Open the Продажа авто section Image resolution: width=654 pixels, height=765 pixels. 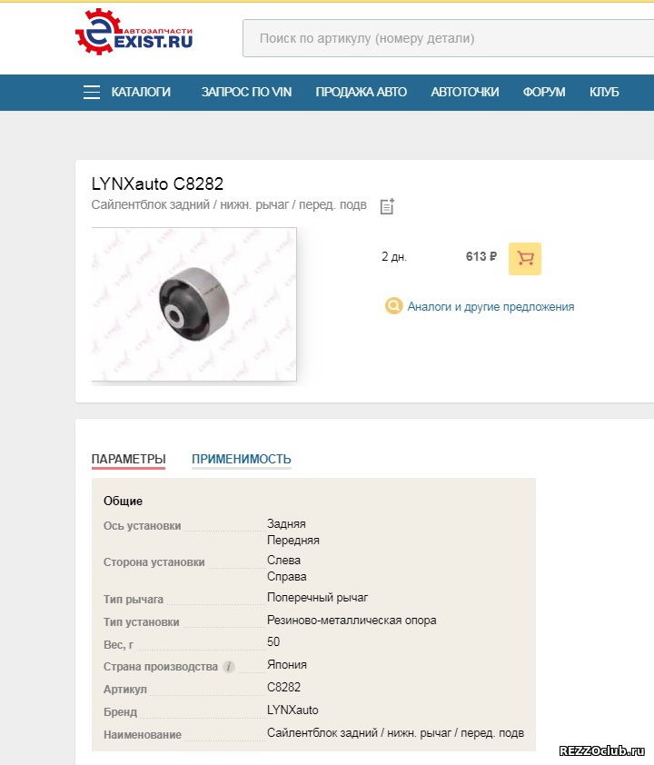[361, 92]
